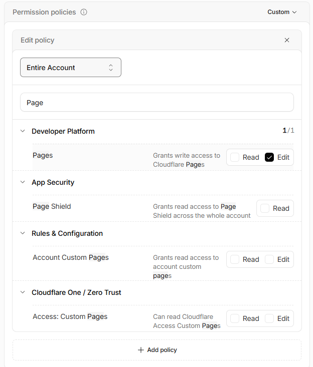The height and width of the screenshot is (367, 313).
Task: Click the Page Shield read access description
Action: [202, 211]
